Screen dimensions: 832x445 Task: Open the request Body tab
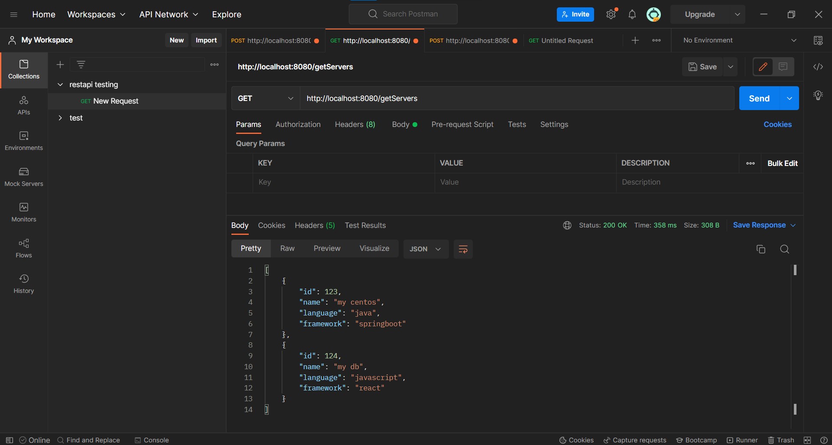tap(404, 124)
